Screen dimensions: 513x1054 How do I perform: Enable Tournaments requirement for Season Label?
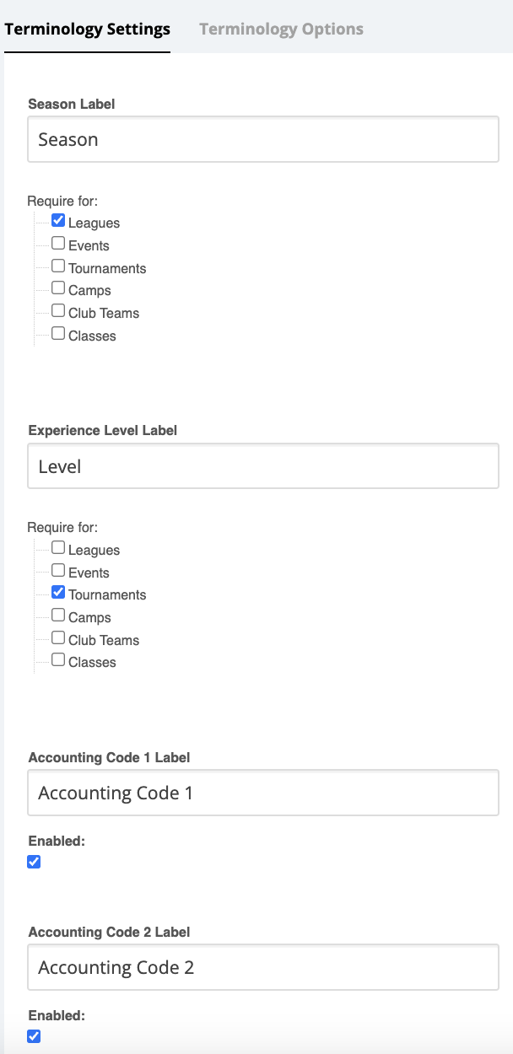58,266
